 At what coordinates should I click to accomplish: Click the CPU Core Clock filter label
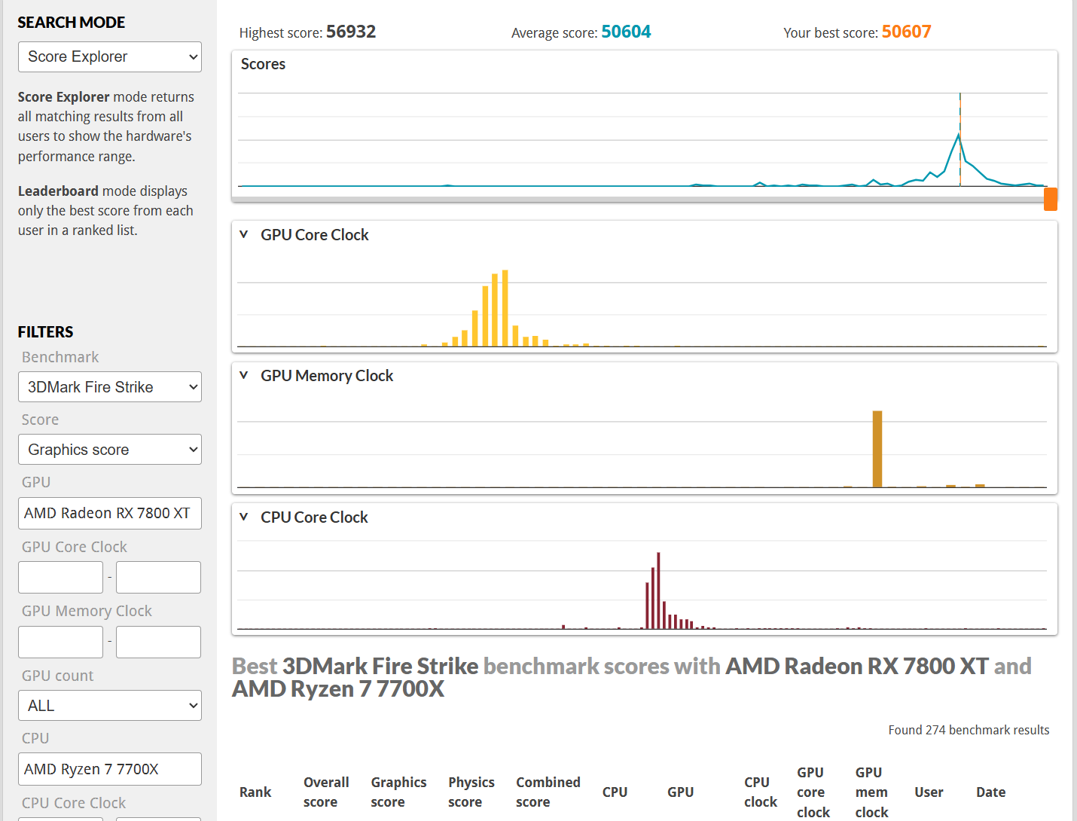click(x=74, y=803)
